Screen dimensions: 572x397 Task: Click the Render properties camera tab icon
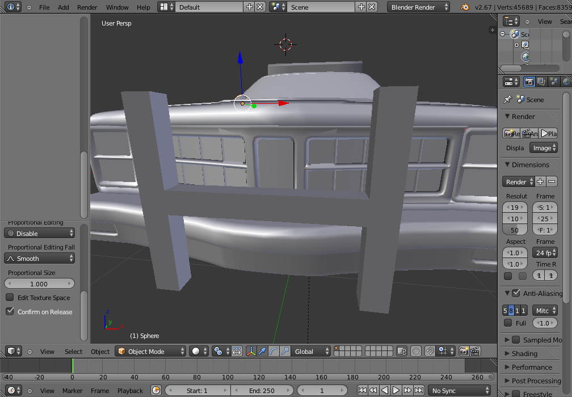529,82
